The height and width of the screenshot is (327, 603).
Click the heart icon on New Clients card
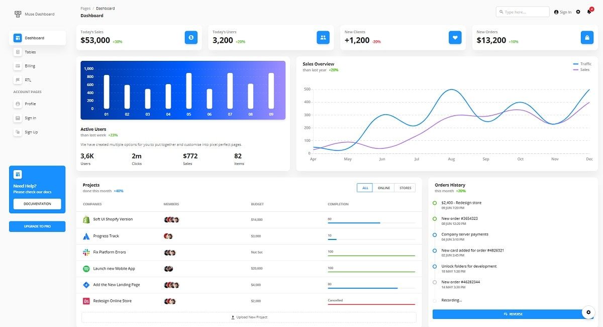point(455,37)
